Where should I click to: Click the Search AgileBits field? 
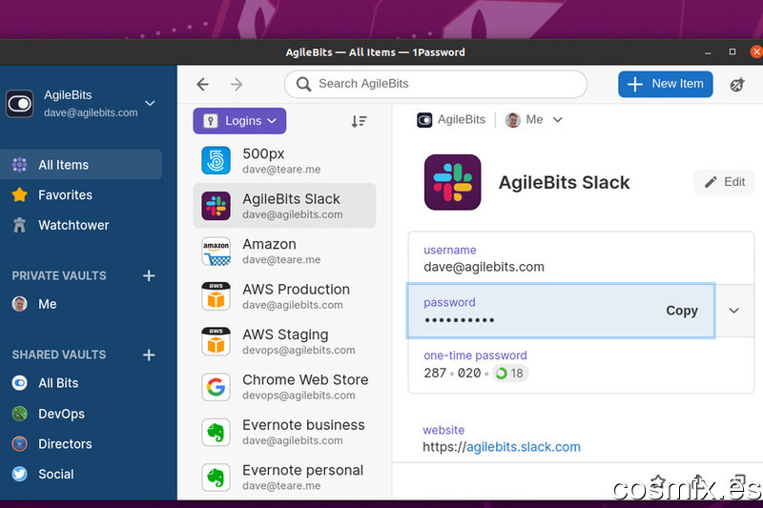[436, 84]
